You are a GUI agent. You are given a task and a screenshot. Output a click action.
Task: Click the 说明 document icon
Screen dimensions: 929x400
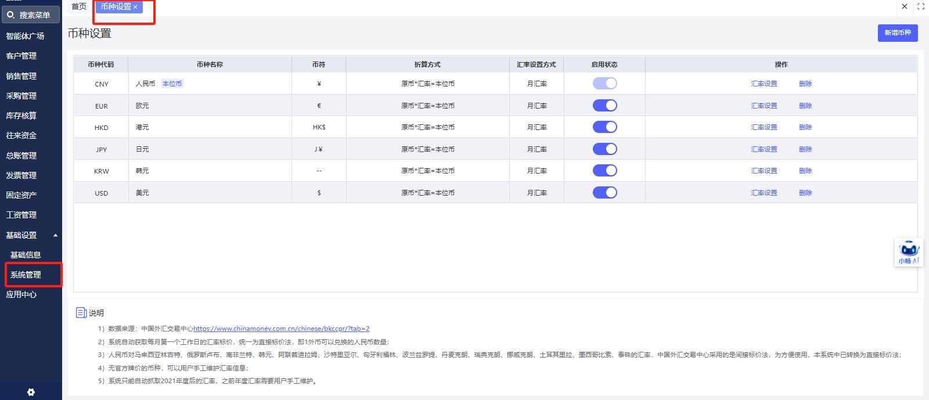[x=81, y=313]
